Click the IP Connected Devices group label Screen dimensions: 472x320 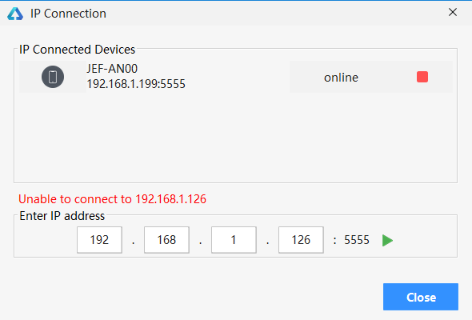click(x=77, y=50)
